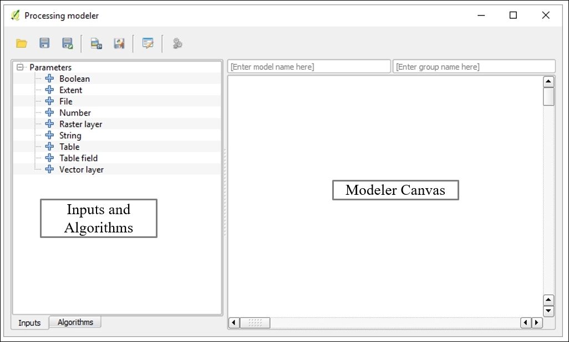The image size is (569, 342).
Task: Click lower up arrow on vertical scrollbar
Action: pyautogui.click(x=548, y=300)
